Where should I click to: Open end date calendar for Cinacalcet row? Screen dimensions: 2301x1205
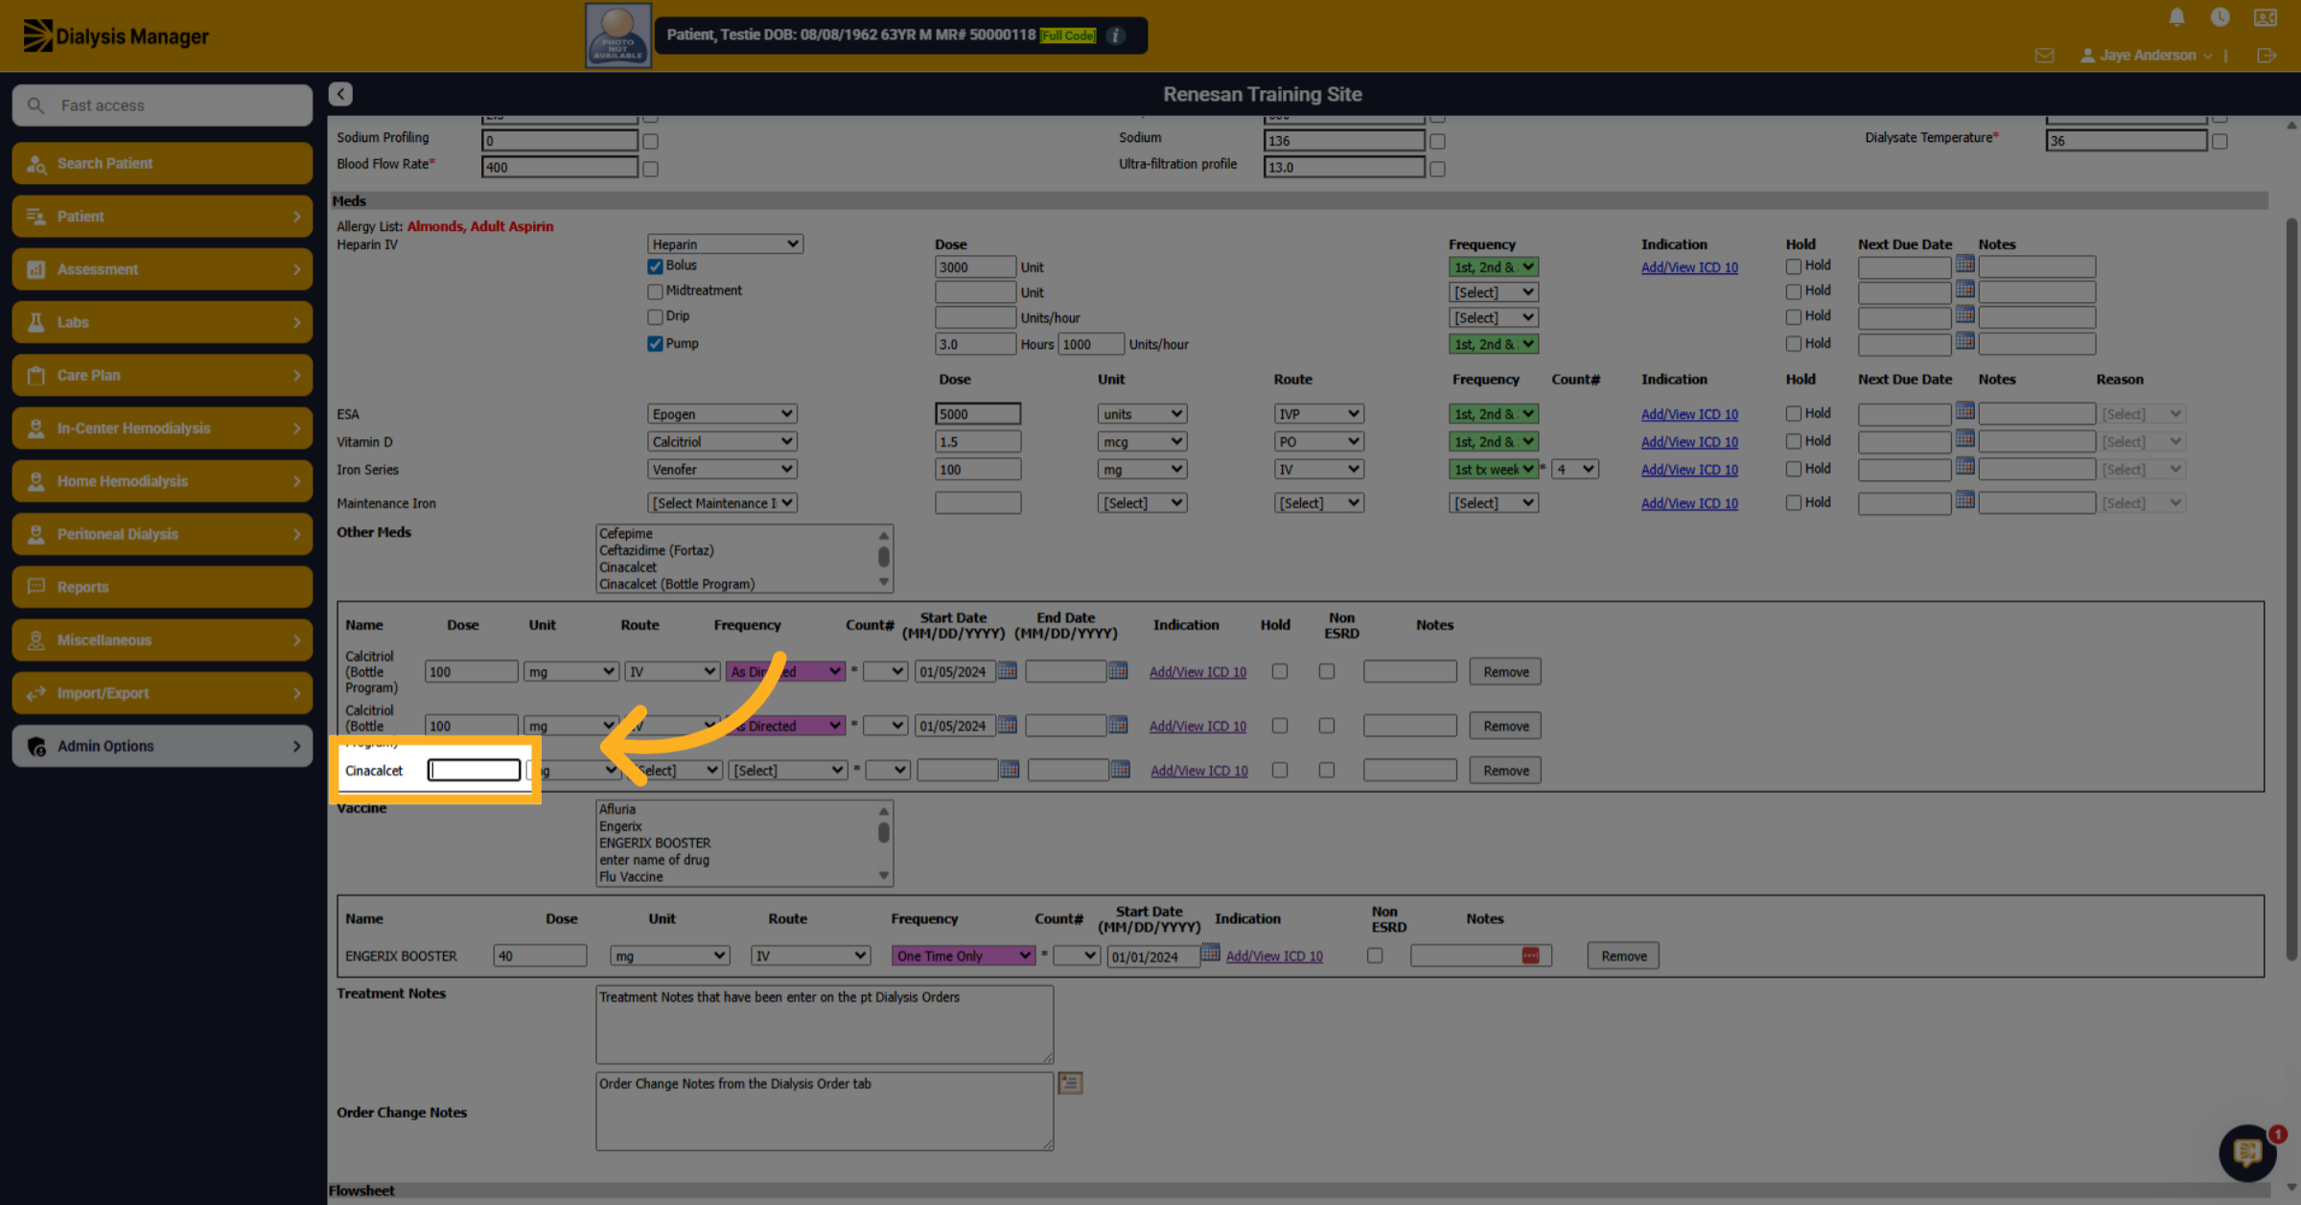[1120, 769]
